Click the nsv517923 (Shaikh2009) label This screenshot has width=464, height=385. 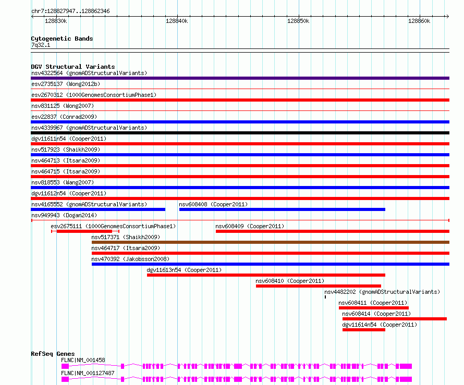pyautogui.click(x=66, y=150)
